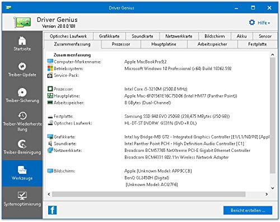
Task: Switch to the Festplatte tab
Action: pyautogui.click(x=258, y=44)
